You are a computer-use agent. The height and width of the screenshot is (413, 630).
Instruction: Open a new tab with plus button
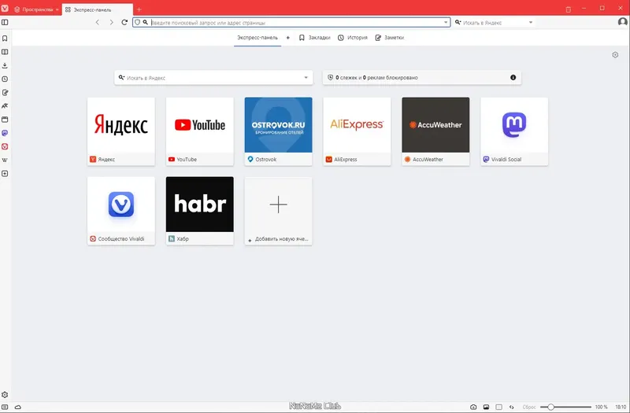pyautogui.click(x=139, y=9)
